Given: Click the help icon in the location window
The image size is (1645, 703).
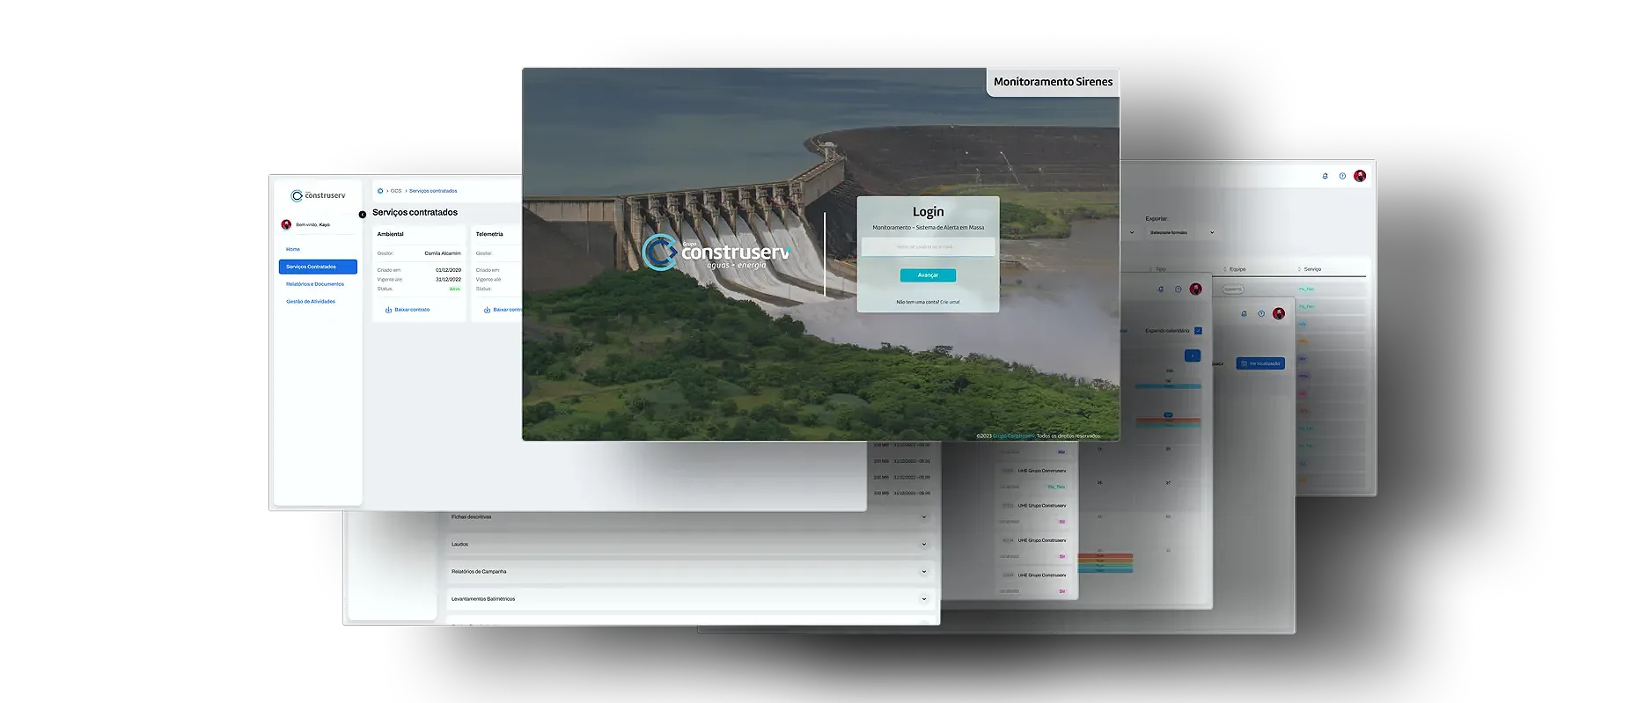Looking at the screenshot, I should coord(1261,313).
